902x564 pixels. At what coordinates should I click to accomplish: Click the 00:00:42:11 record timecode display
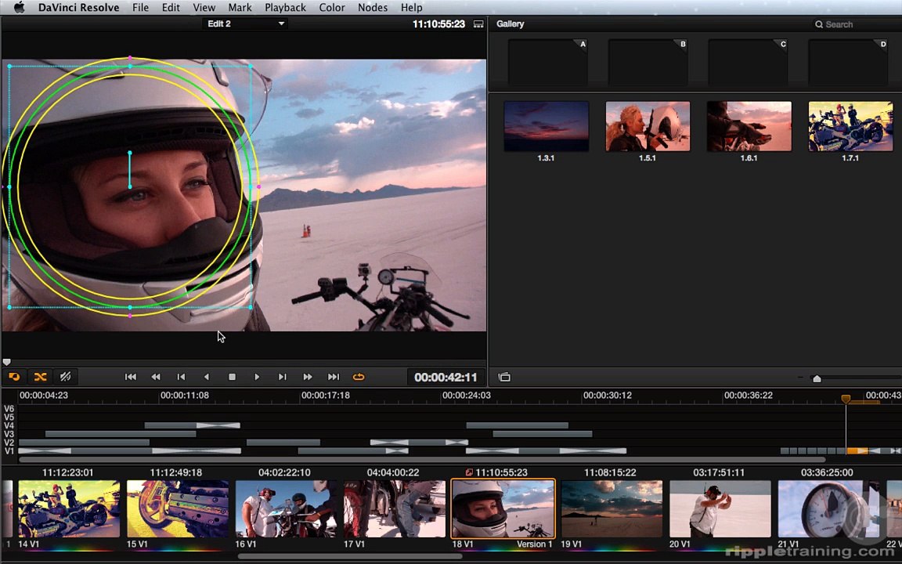click(446, 378)
